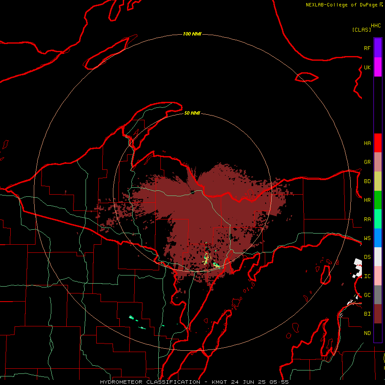Click the BI legend label
The image size is (385, 385).
point(367,314)
